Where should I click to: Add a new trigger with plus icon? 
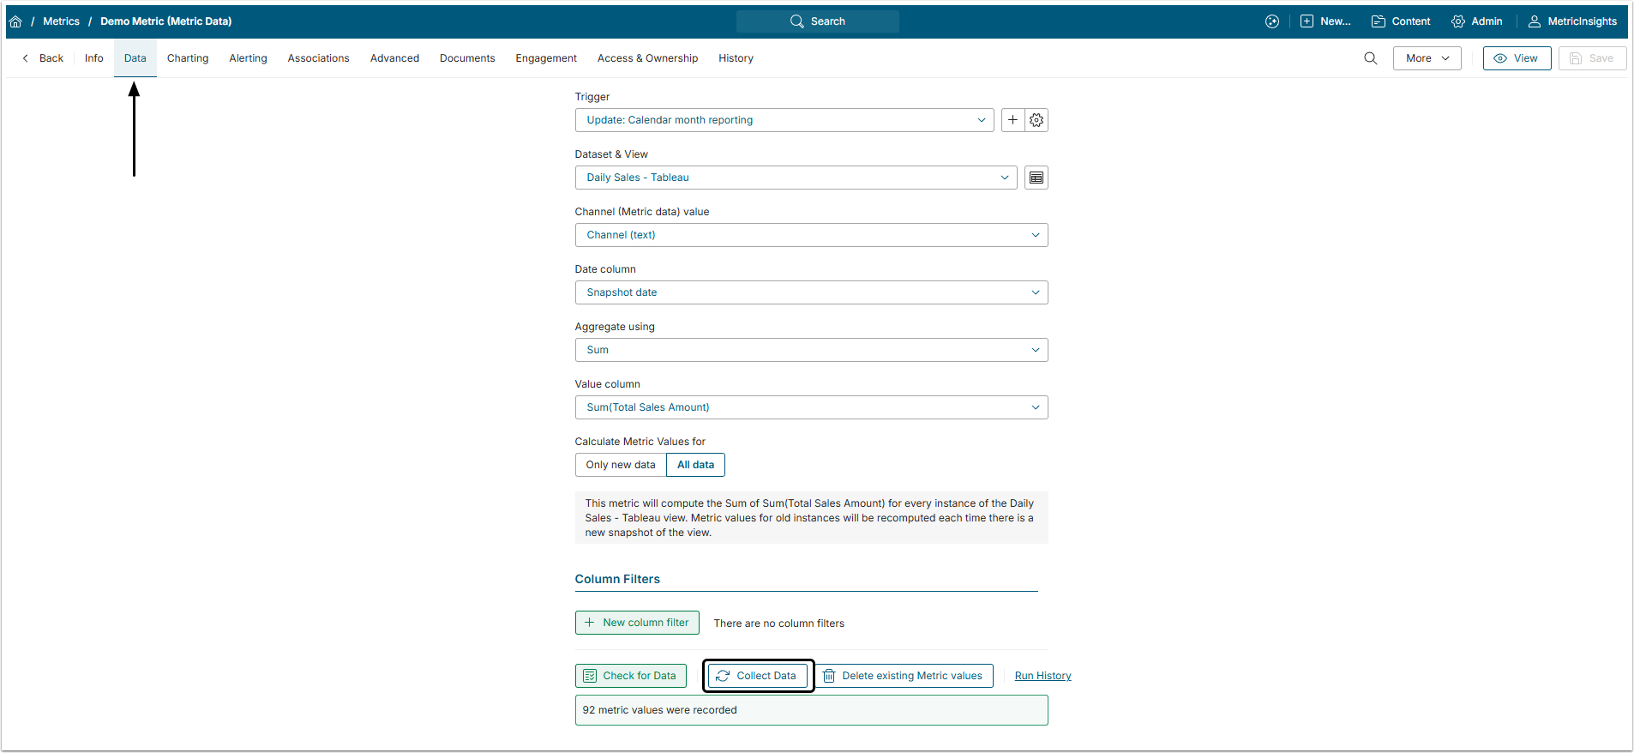(1012, 120)
